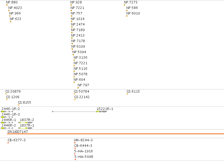This screenshot has width=224, height=161.
Task: Click the UM-8244-3 label
Action: click(83, 140)
